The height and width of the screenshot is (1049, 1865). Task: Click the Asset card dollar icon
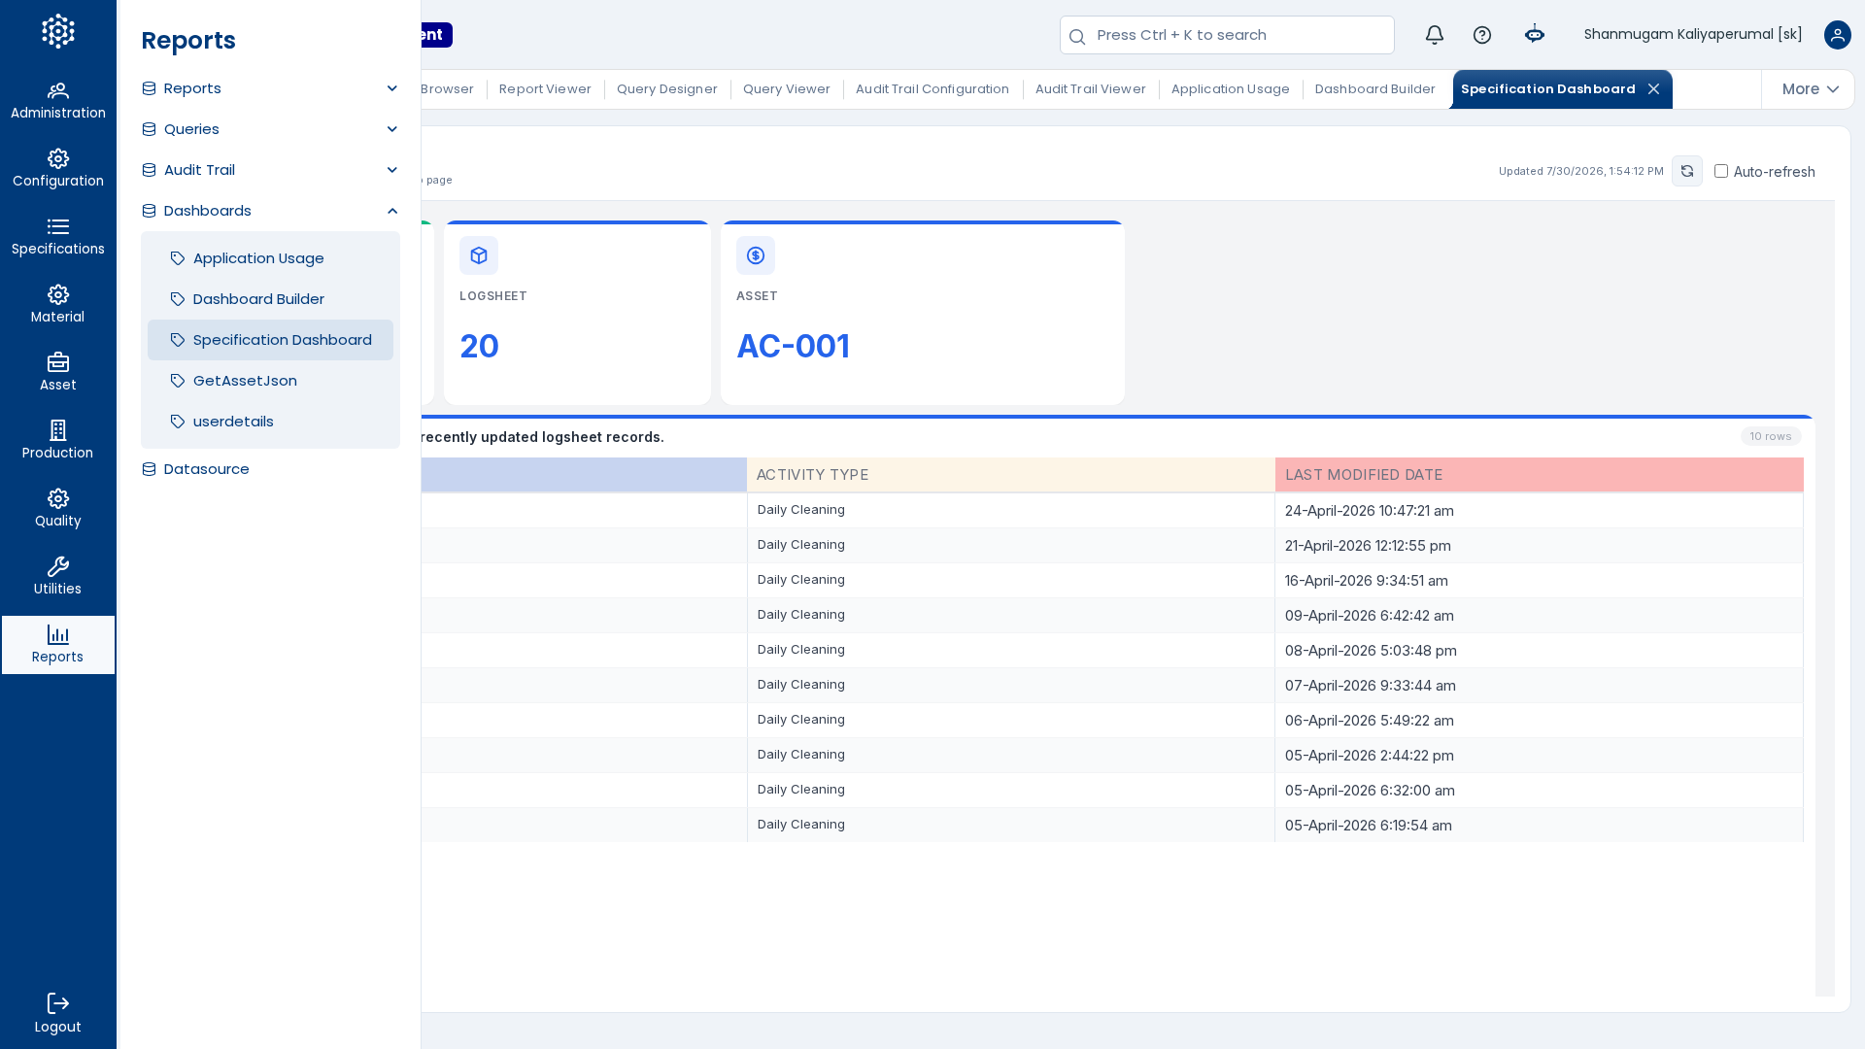point(756,255)
